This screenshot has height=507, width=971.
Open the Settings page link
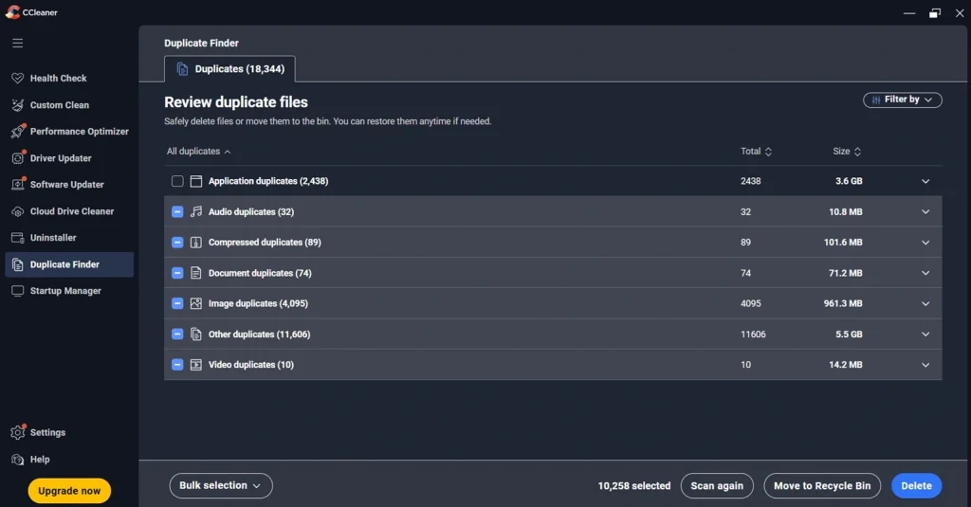[47, 432]
